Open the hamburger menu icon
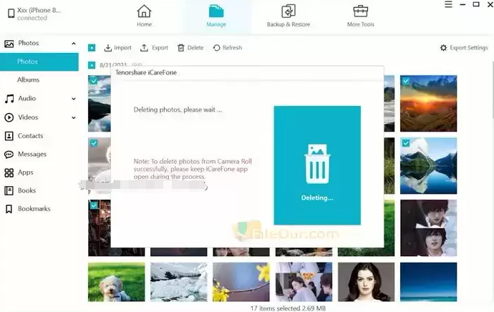The height and width of the screenshot is (312, 494). coord(448,4)
